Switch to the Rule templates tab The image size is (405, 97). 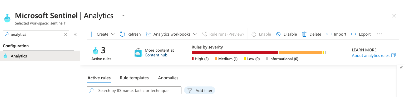coord(134,78)
